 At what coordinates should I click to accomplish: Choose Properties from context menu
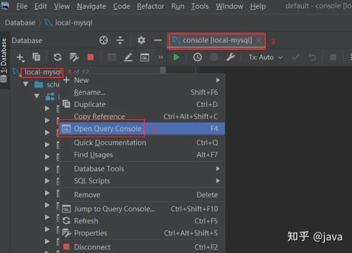(142, 233)
